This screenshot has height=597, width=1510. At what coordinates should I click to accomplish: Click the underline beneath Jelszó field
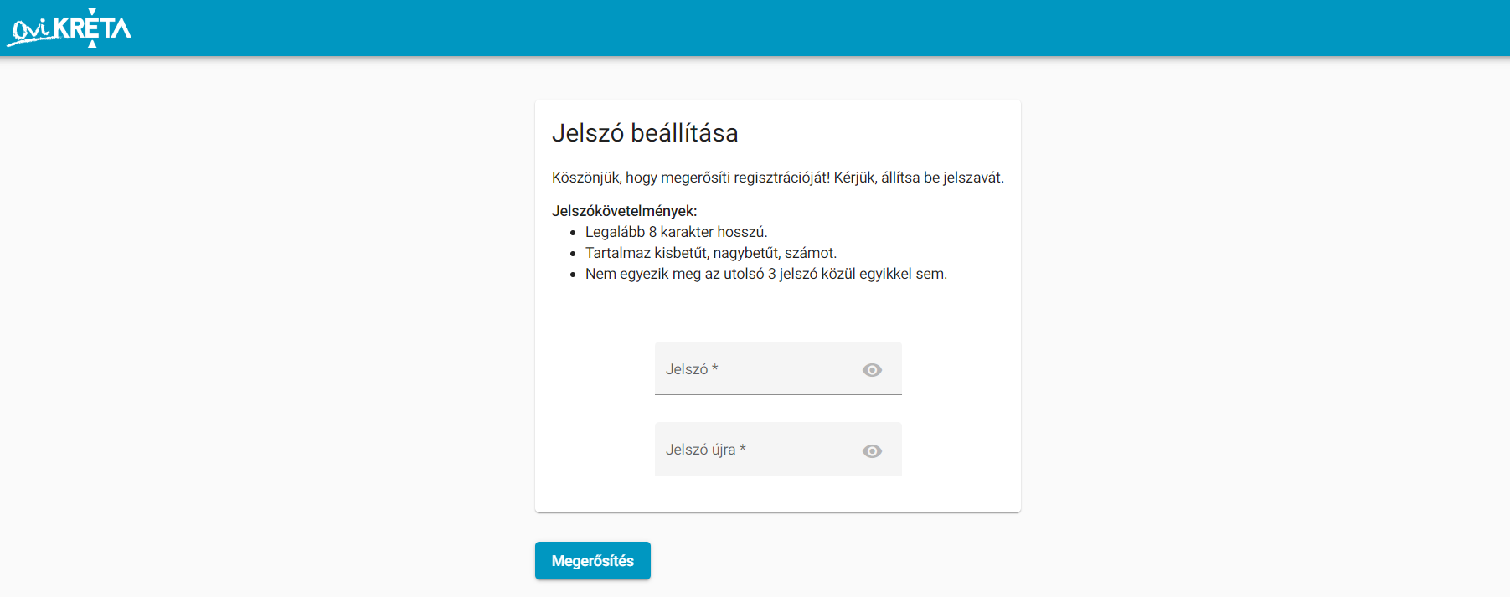click(x=778, y=394)
